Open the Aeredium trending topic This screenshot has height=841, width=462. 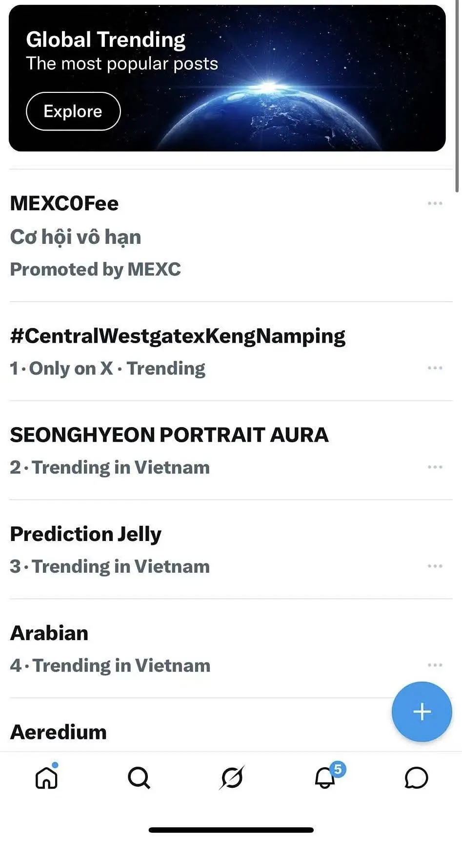59,732
